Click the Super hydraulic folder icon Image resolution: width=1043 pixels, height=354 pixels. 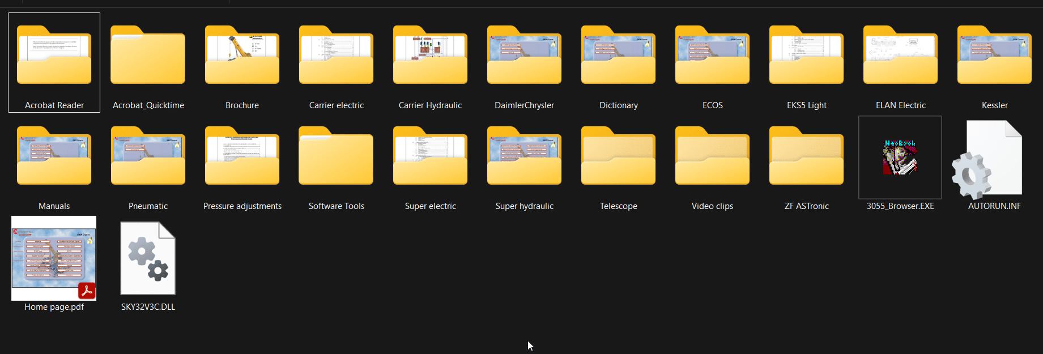coord(525,156)
